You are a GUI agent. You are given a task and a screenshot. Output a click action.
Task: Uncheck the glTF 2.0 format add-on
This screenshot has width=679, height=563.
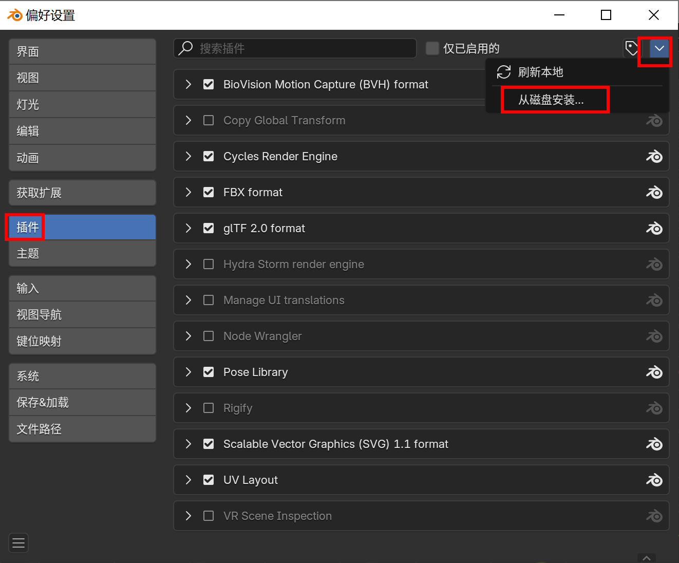[209, 228]
